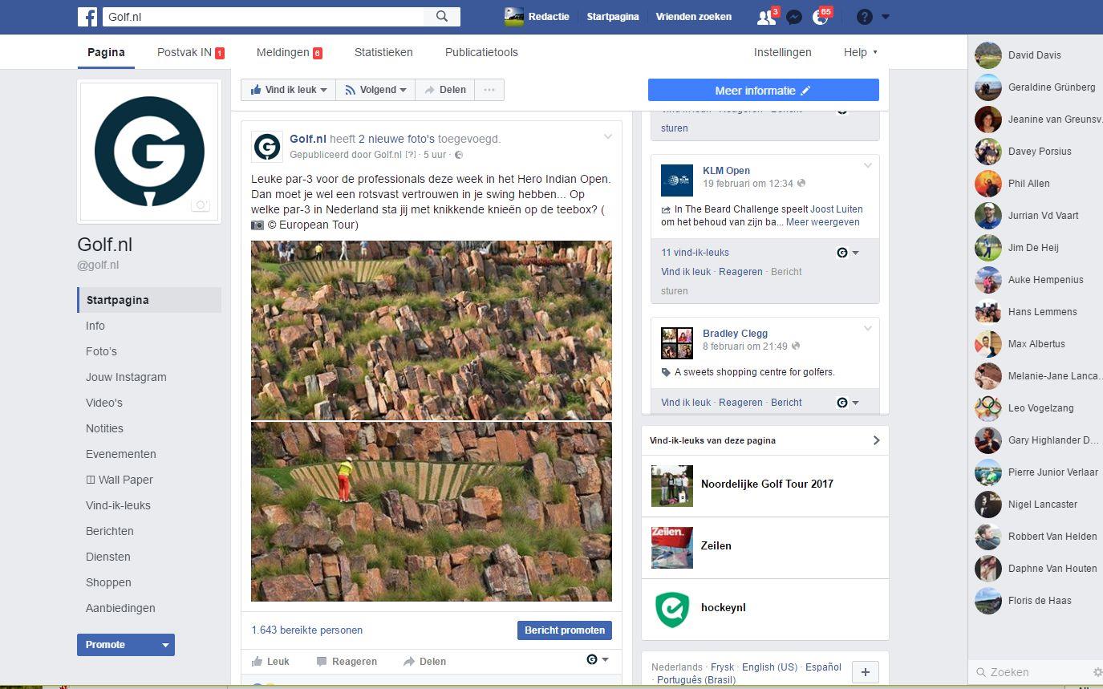The image size is (1103, 689).
Task: Open quick help dropdown arrow beside question mark
Action: click(x=886, y=16)
